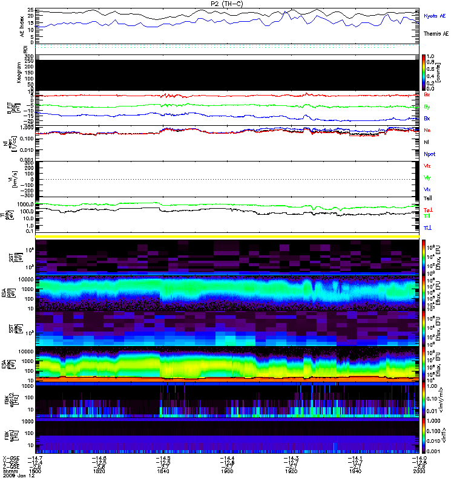This screenshot has height=484, width=454.
Task: Click the <|nT|> color bar unit label
Action: tap(443, 435)
